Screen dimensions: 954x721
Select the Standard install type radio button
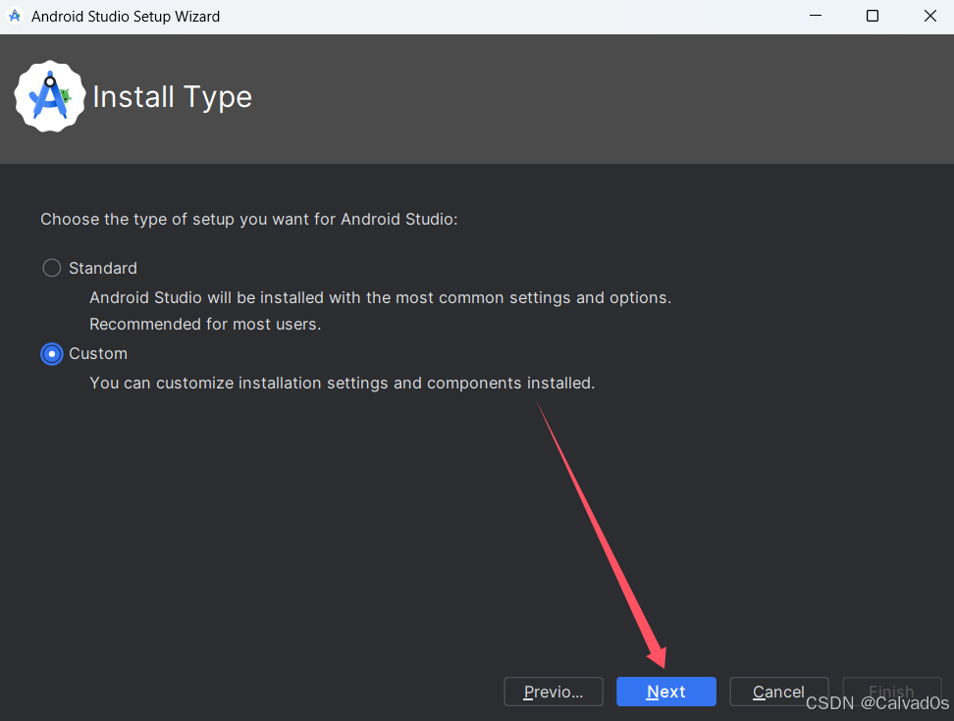tap(52, 268)
